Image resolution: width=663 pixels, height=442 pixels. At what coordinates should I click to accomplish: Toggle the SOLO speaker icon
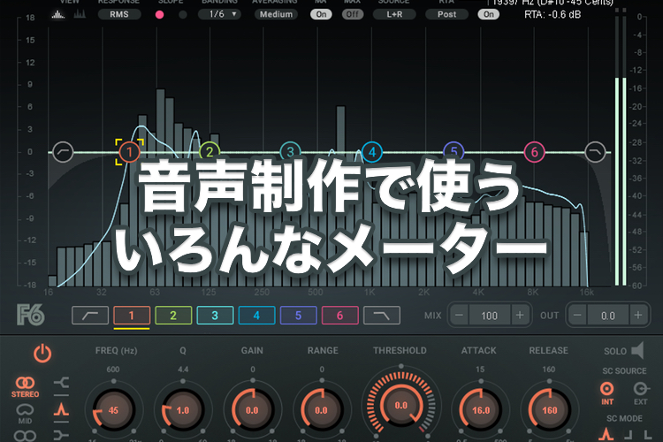coord(637,351)
